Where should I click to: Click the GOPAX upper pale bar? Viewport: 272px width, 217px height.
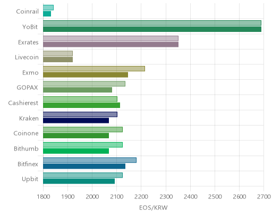coord(84,84)
